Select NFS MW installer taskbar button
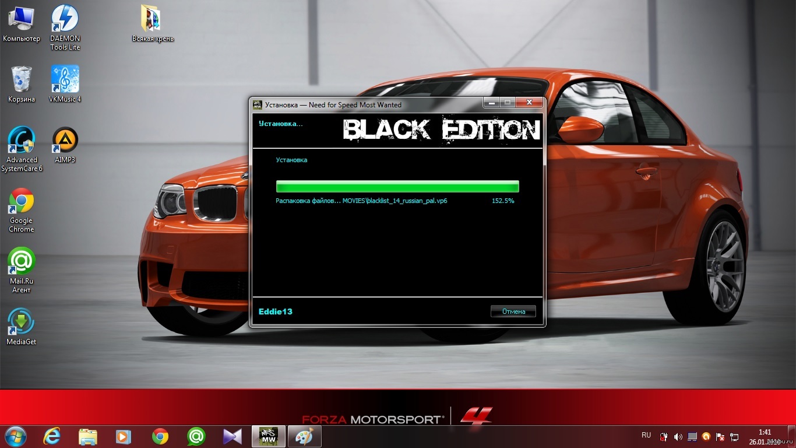The image size is (796, 448). (268, 436)
